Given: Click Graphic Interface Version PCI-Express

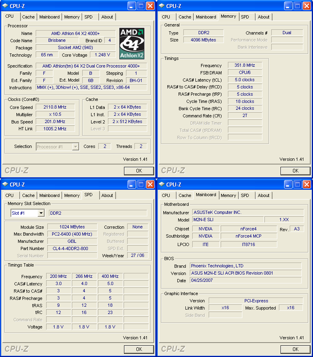Looking at the screenshot, I should click(256, 301).
